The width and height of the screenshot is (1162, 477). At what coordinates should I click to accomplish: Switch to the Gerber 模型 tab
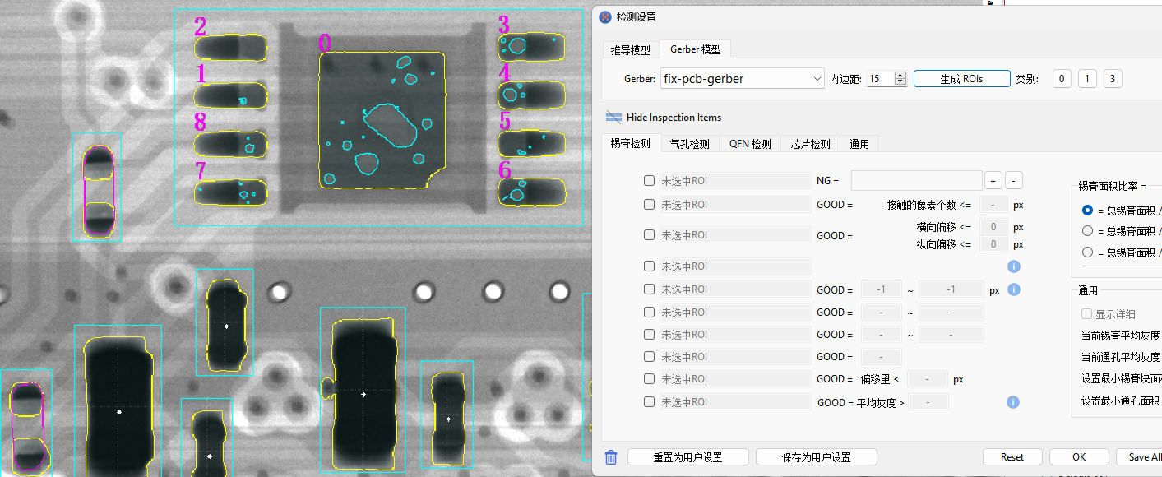[x=695, y=49]
